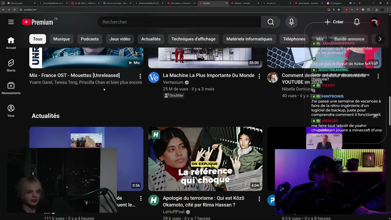
Task: Open options menu for the 0:56 news video
Action: point(141,199)
